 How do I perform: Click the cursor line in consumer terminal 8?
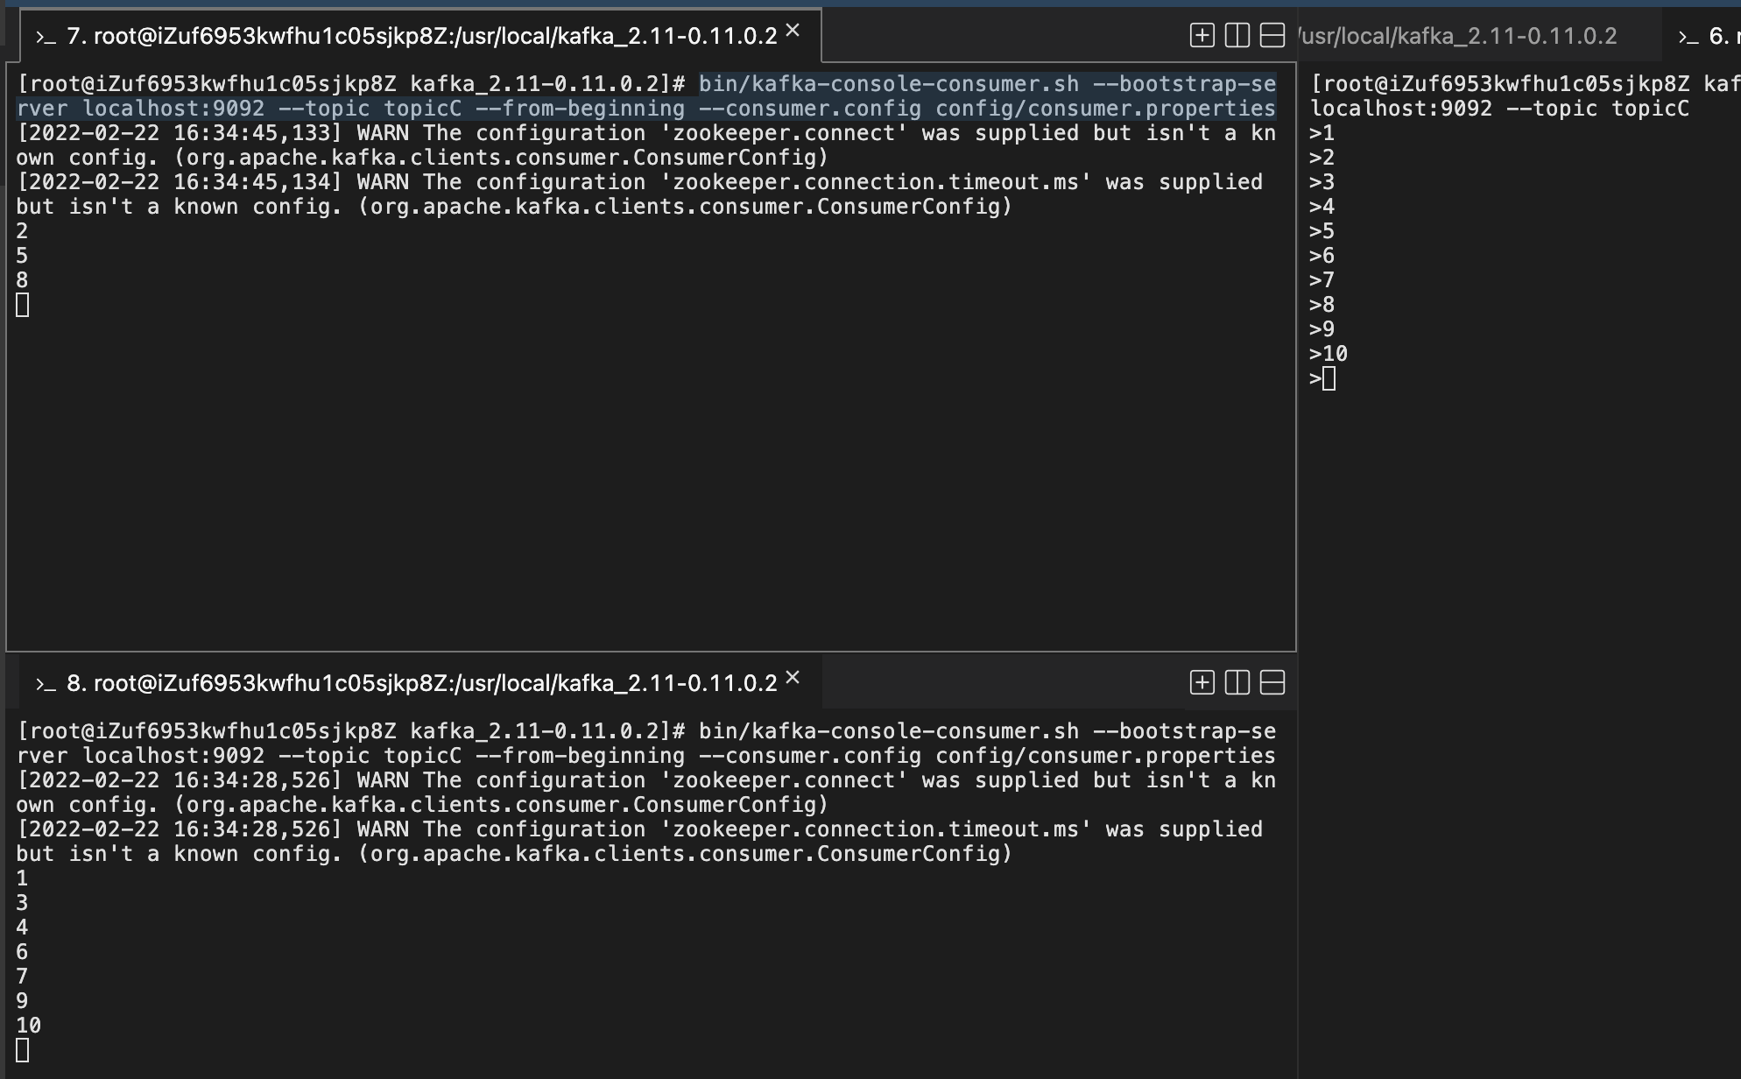(x=22, y=1048)
